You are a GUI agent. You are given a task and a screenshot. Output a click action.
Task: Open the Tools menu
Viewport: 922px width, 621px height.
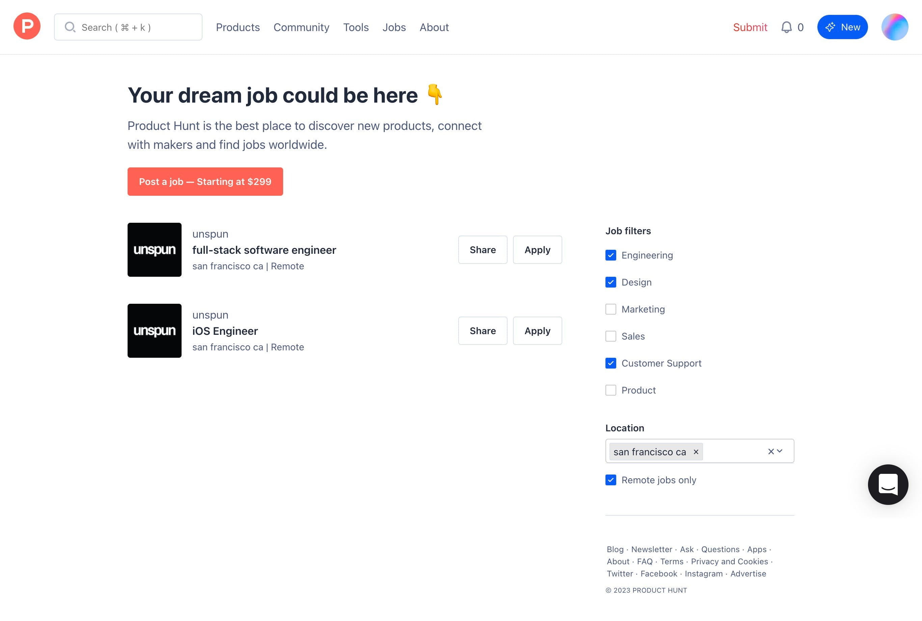[356, 27]
